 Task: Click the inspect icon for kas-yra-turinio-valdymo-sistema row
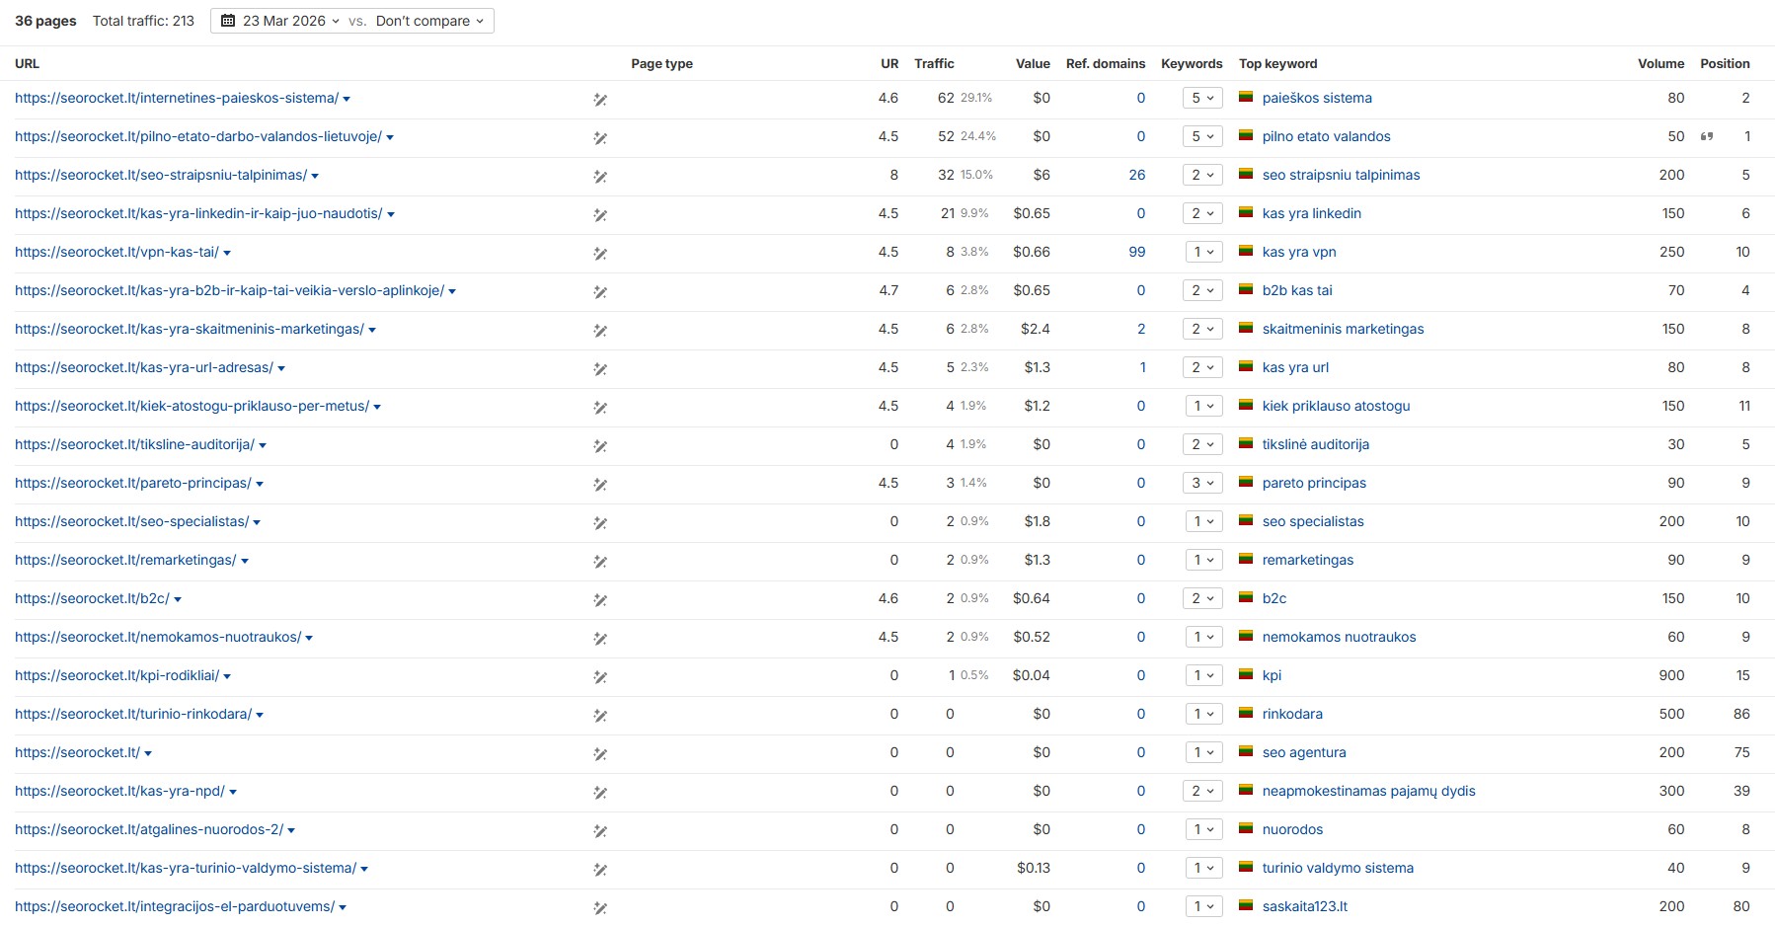click(x=599, y=870)
